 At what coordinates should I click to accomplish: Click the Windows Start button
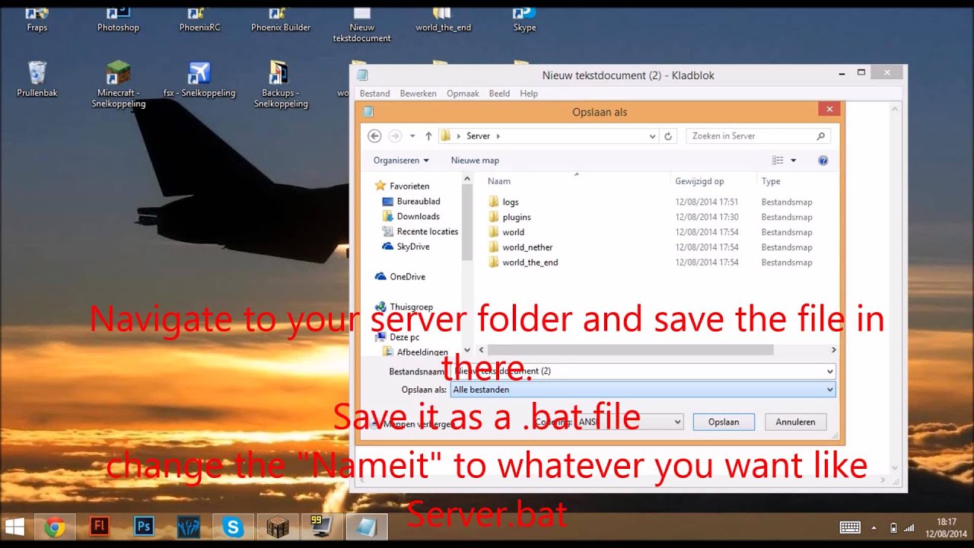14,527
